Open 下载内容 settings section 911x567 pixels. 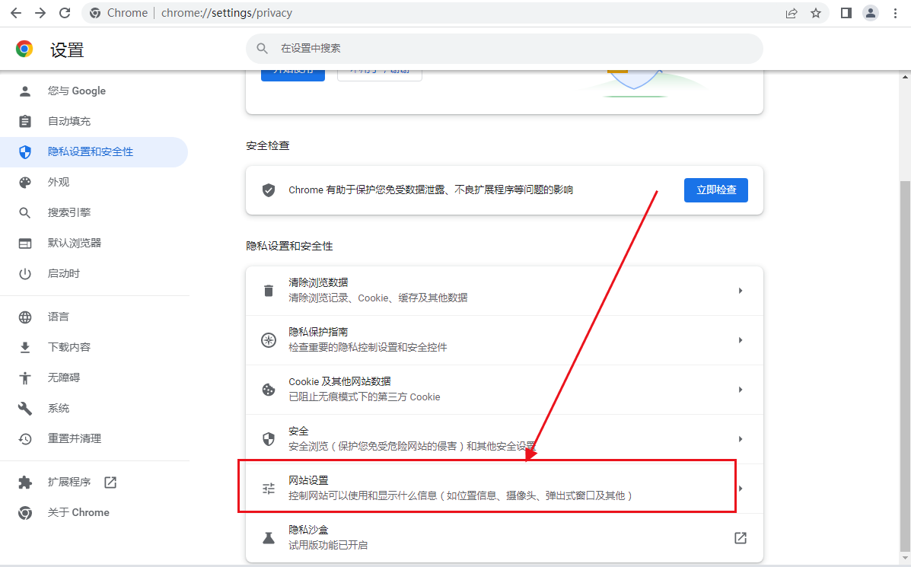(x=94, y=347)
